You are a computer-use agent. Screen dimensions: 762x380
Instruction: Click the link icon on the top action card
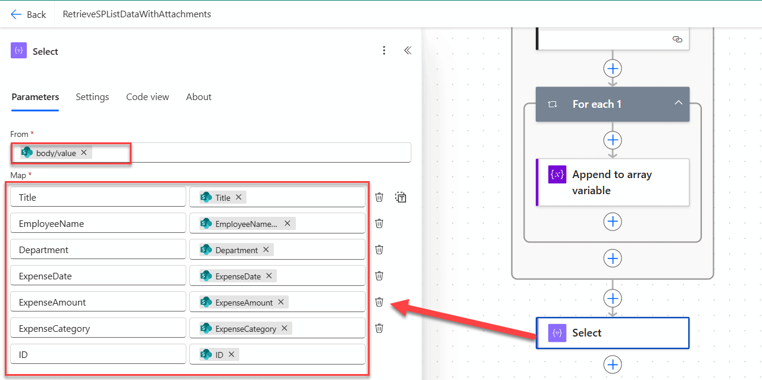coord(677,39)
